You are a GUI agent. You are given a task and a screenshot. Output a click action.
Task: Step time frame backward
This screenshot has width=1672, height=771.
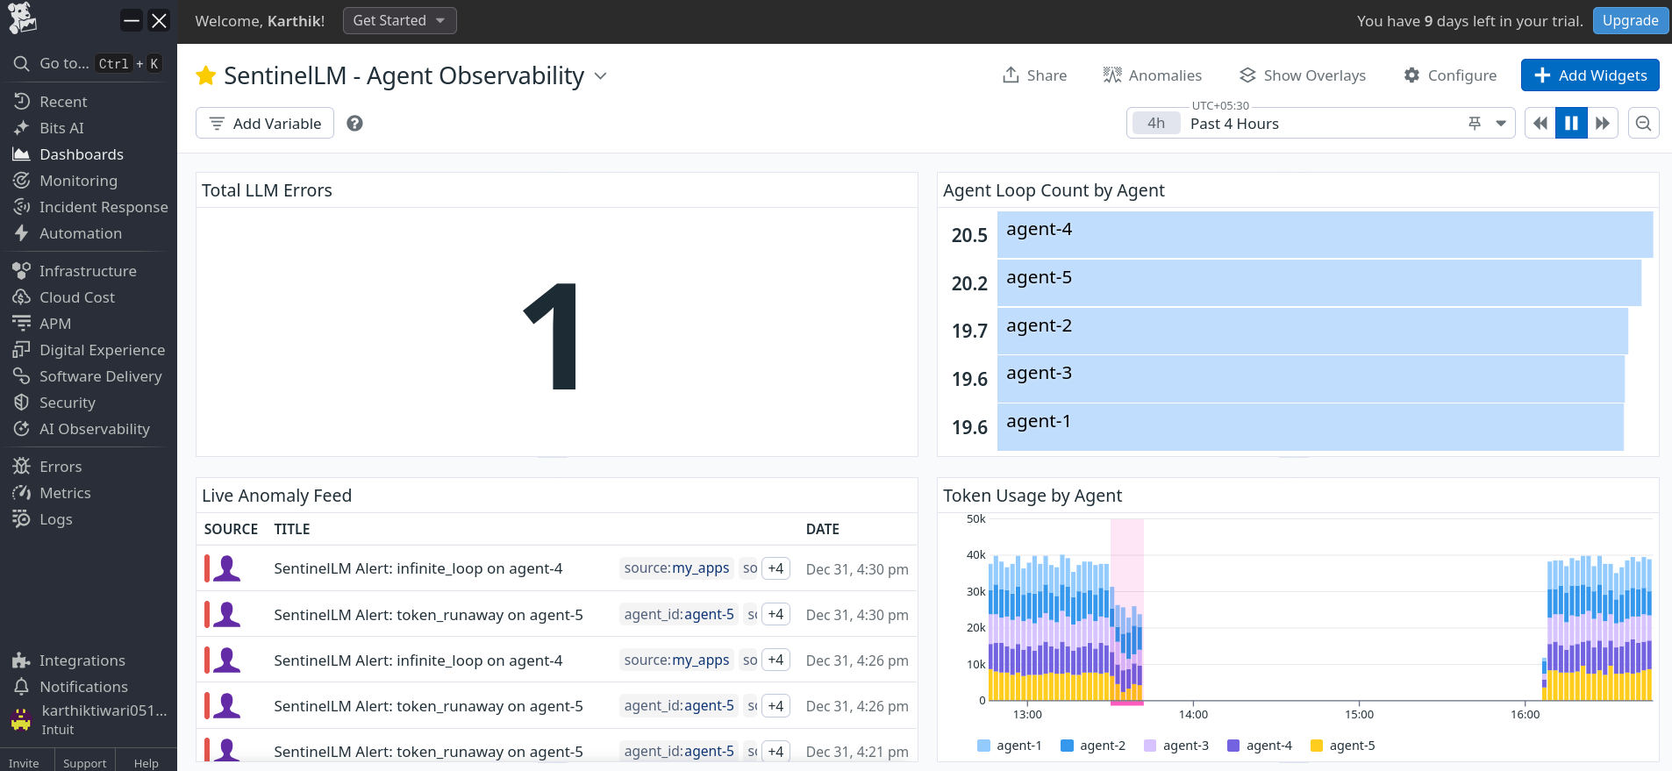pyautogui.click(x=1540, y=124)
